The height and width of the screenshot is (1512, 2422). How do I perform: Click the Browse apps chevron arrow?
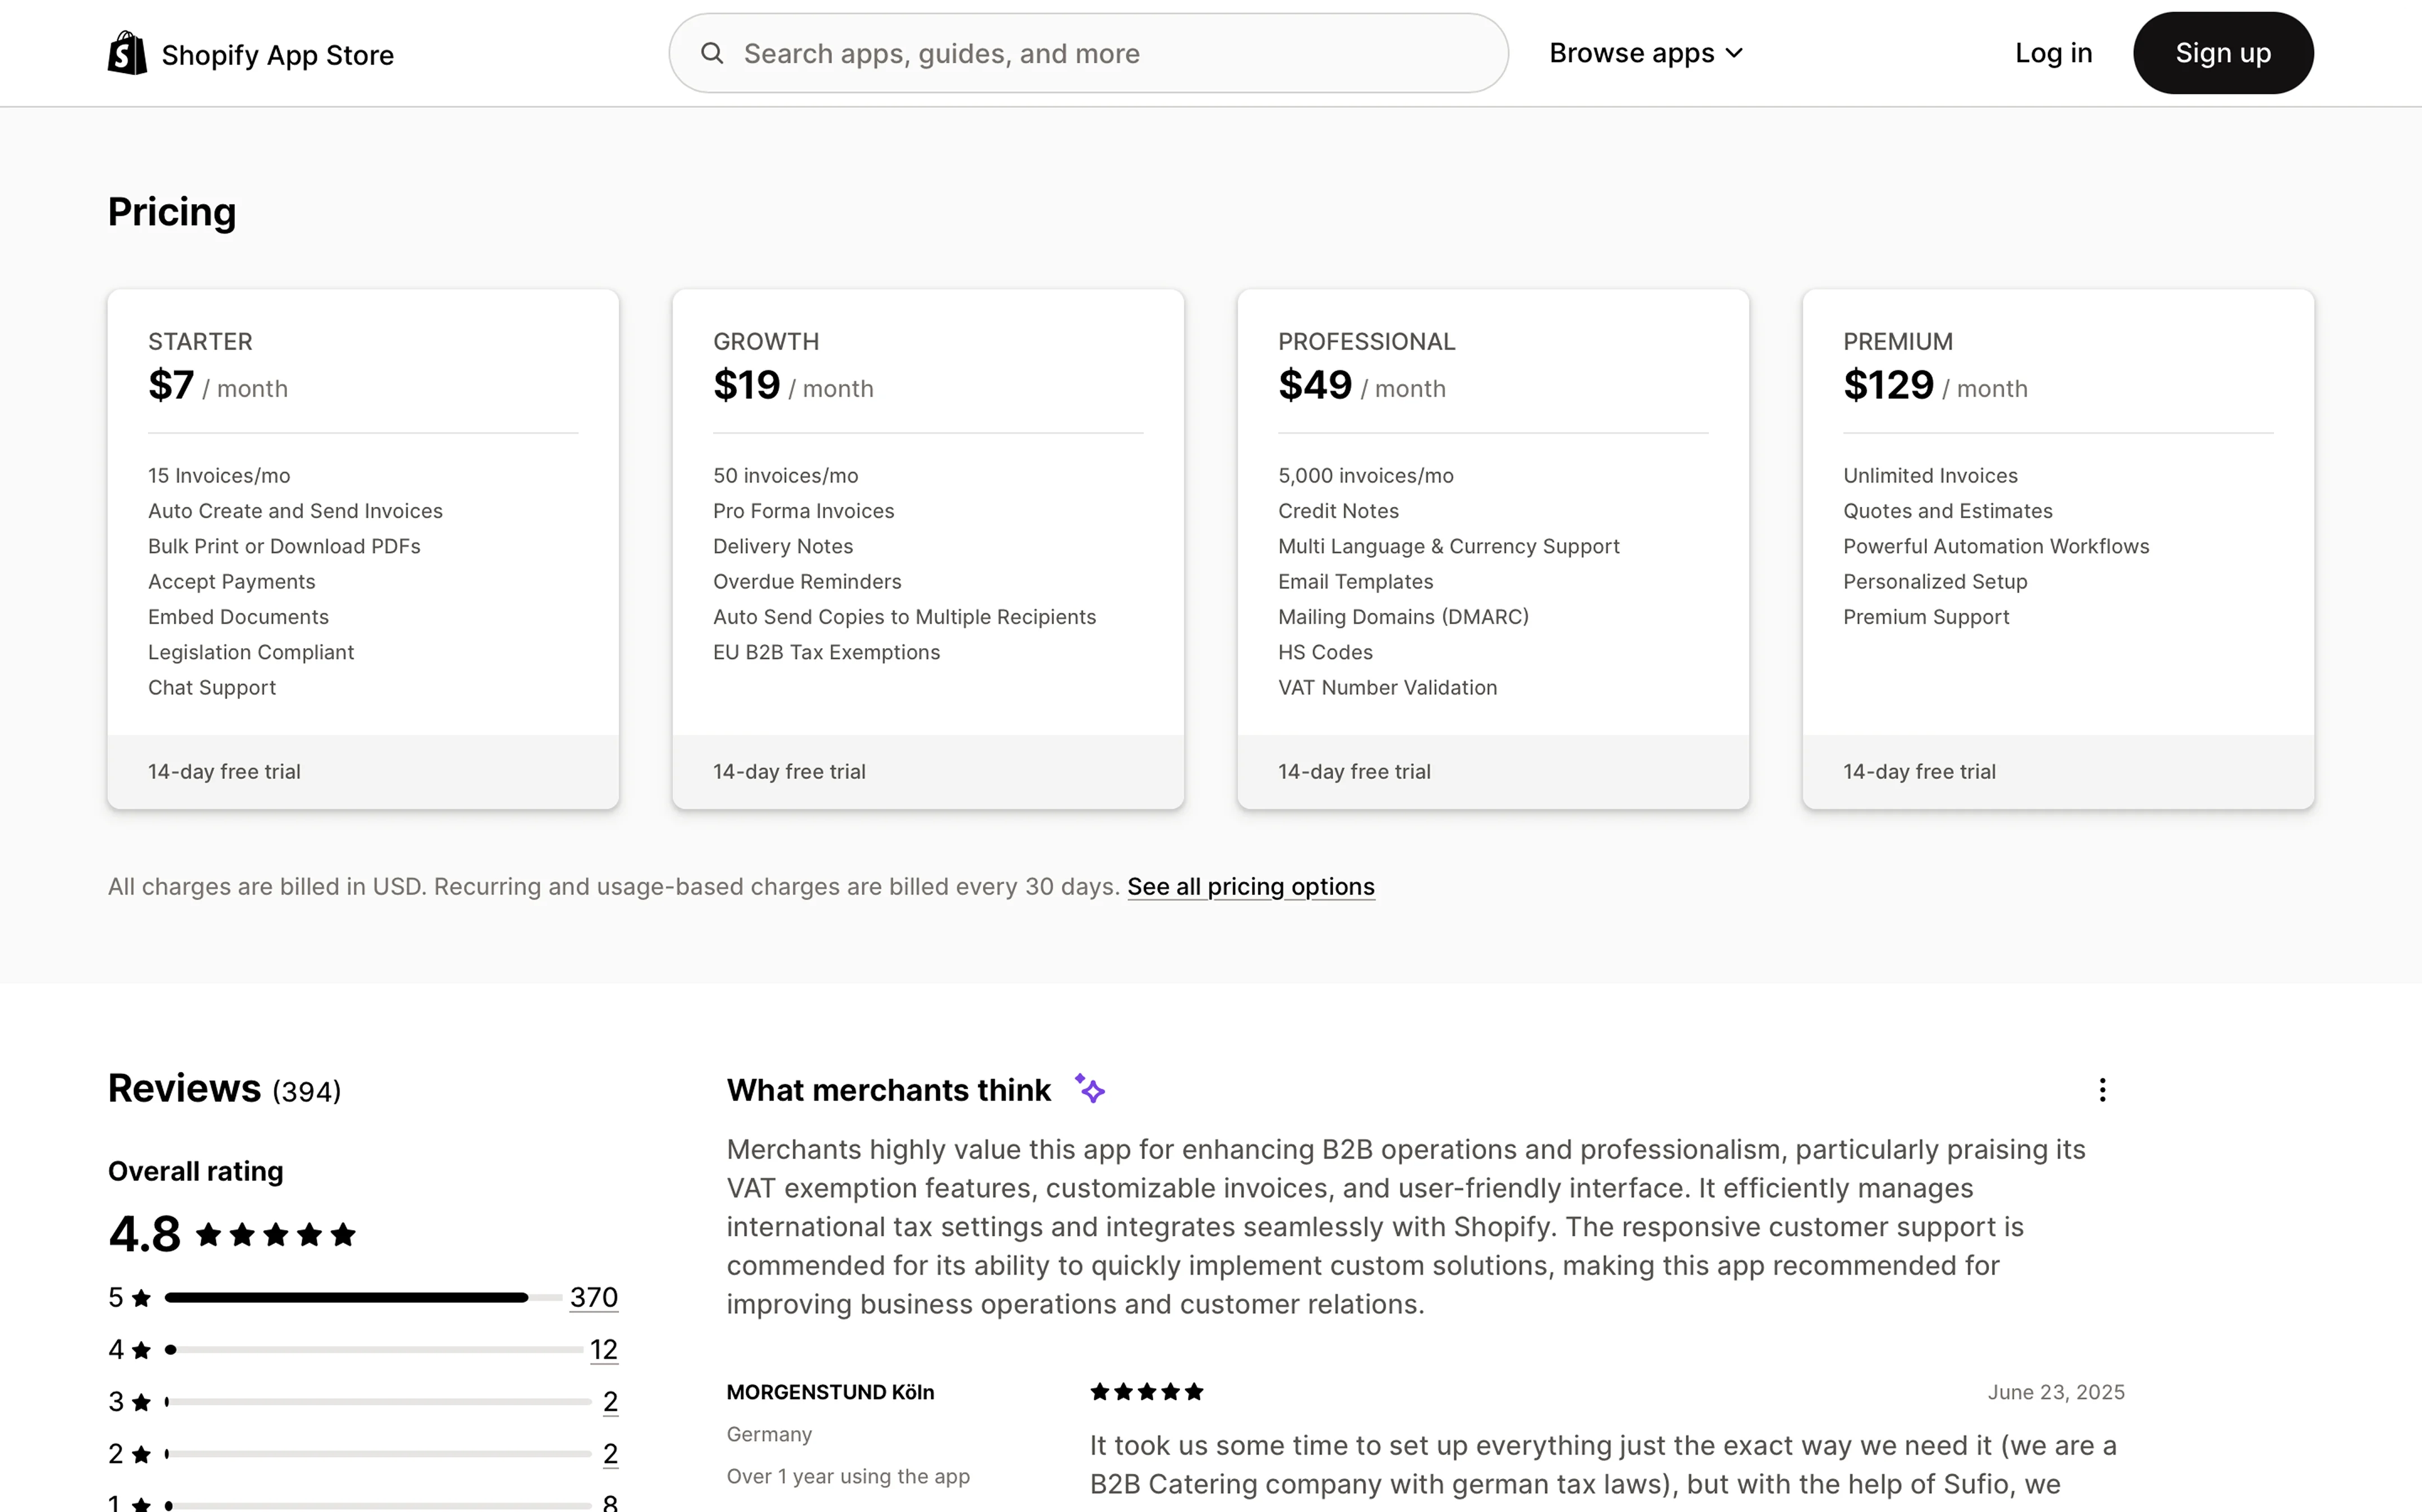click(1735, 53)
